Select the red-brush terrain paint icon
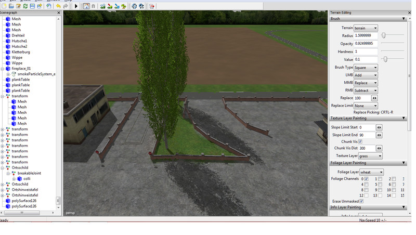Screen dimensions: 416x235 pos(110,6)
